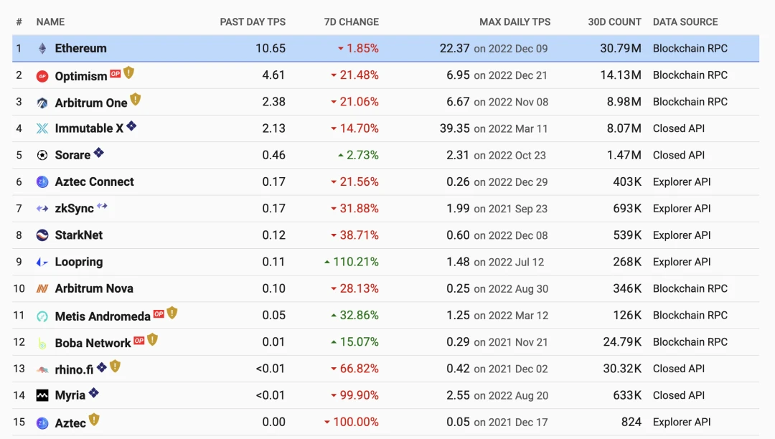Open the rhino.fi project name
The height and width of the screenshot is (439, 775).
click(x=74, y=369)
